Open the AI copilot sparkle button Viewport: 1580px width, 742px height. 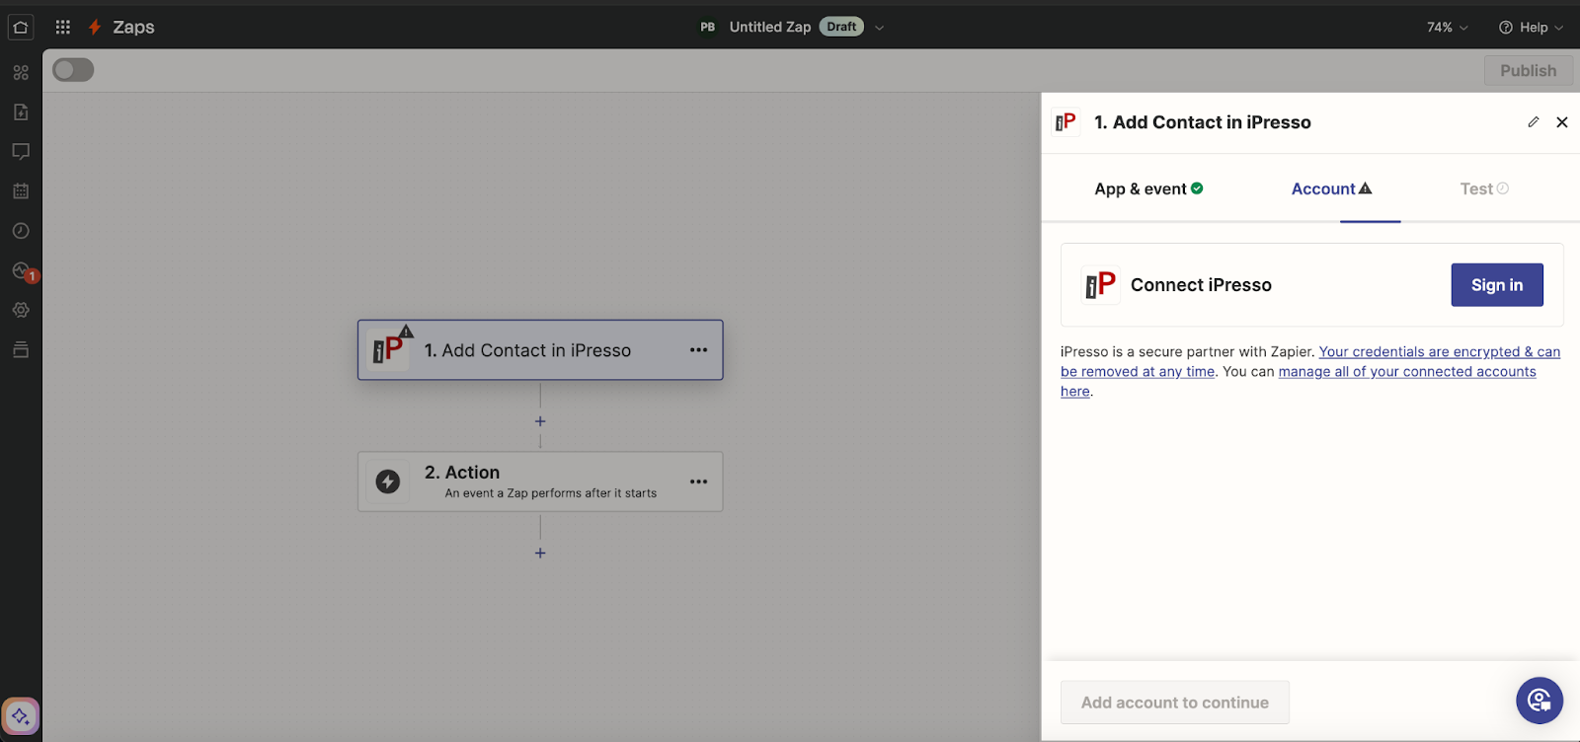point(21,716)
